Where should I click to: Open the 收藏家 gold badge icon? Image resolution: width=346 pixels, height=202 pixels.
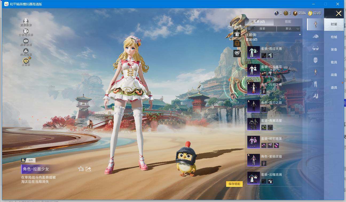pos(26,61)
